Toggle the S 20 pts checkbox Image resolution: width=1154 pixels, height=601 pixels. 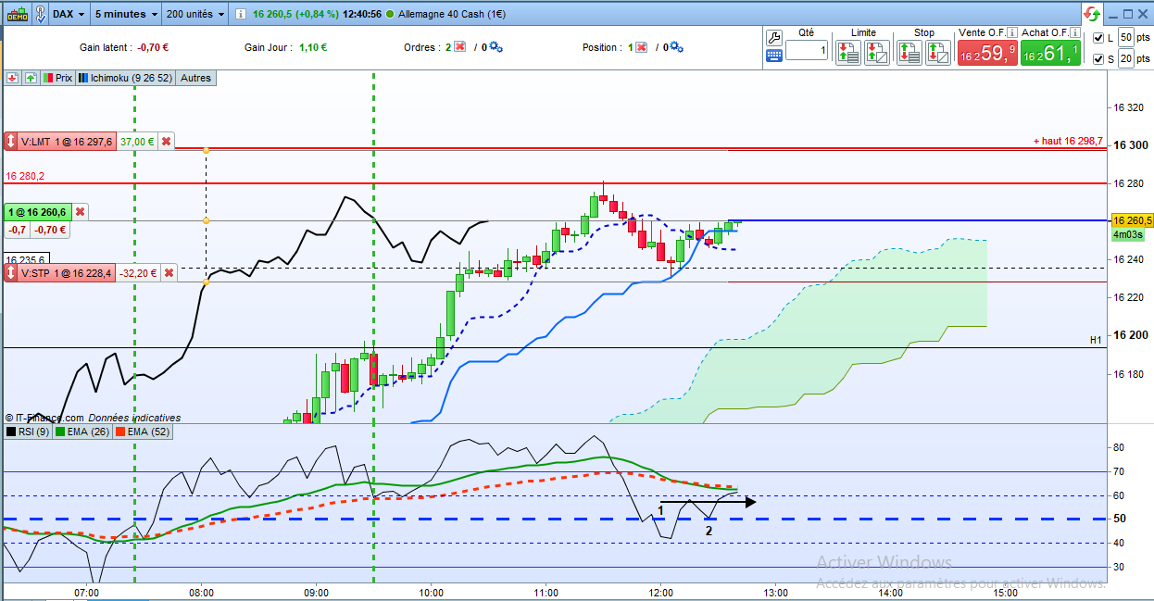(1098, 59)
